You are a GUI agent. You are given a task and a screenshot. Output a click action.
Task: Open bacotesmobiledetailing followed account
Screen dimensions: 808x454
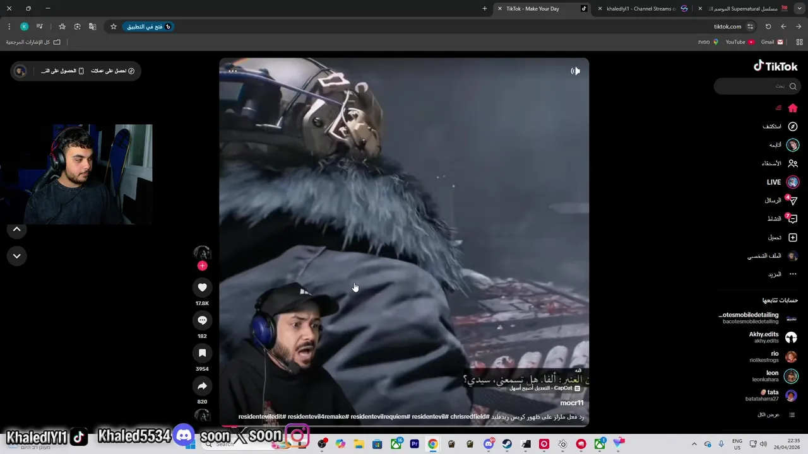point(757,318)
